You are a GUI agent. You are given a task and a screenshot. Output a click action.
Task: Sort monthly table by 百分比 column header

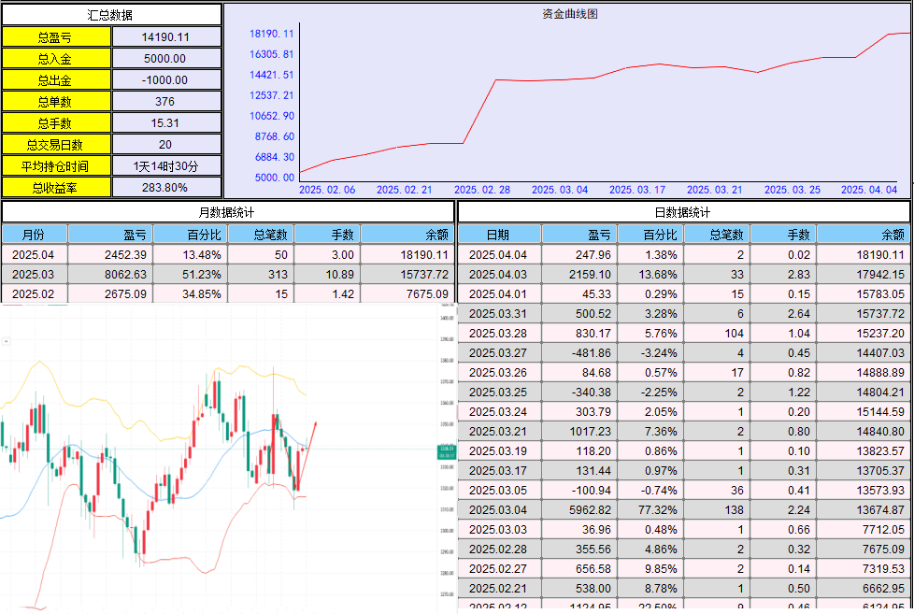pyautogui.click(x=190, y=235)
